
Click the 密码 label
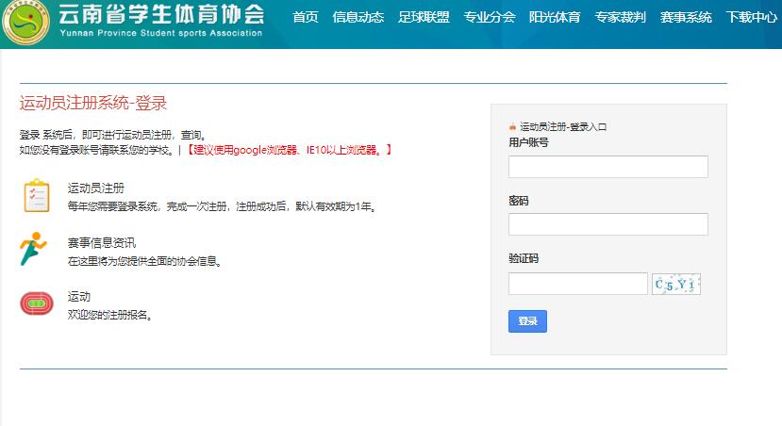[x=519, y=201]
